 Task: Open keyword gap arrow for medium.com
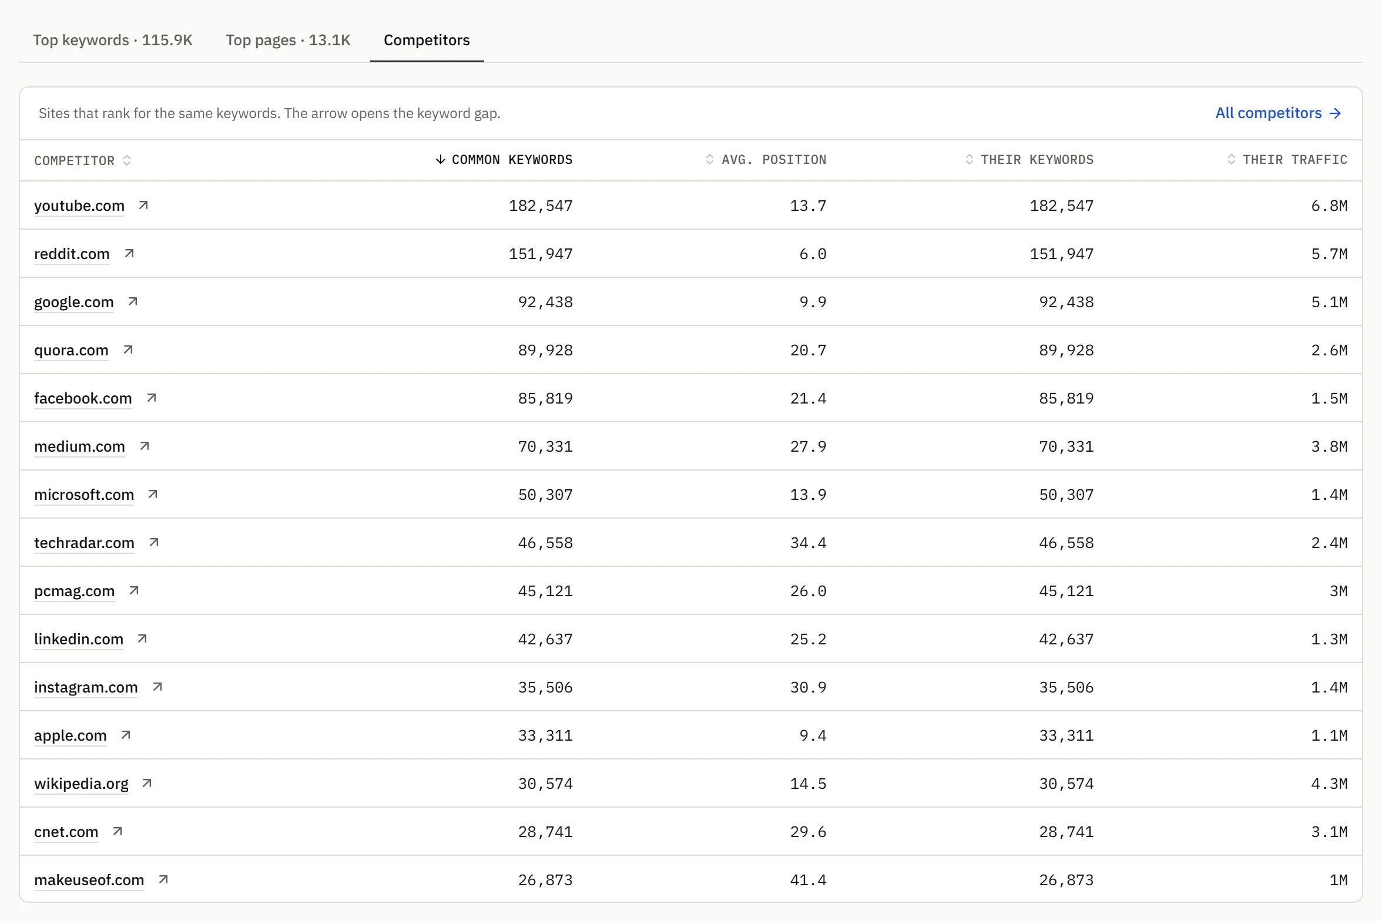(145, 446)
